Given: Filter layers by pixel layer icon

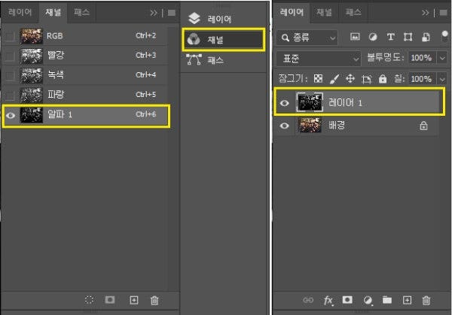Looking at the screenshot, I should point(355,37).
